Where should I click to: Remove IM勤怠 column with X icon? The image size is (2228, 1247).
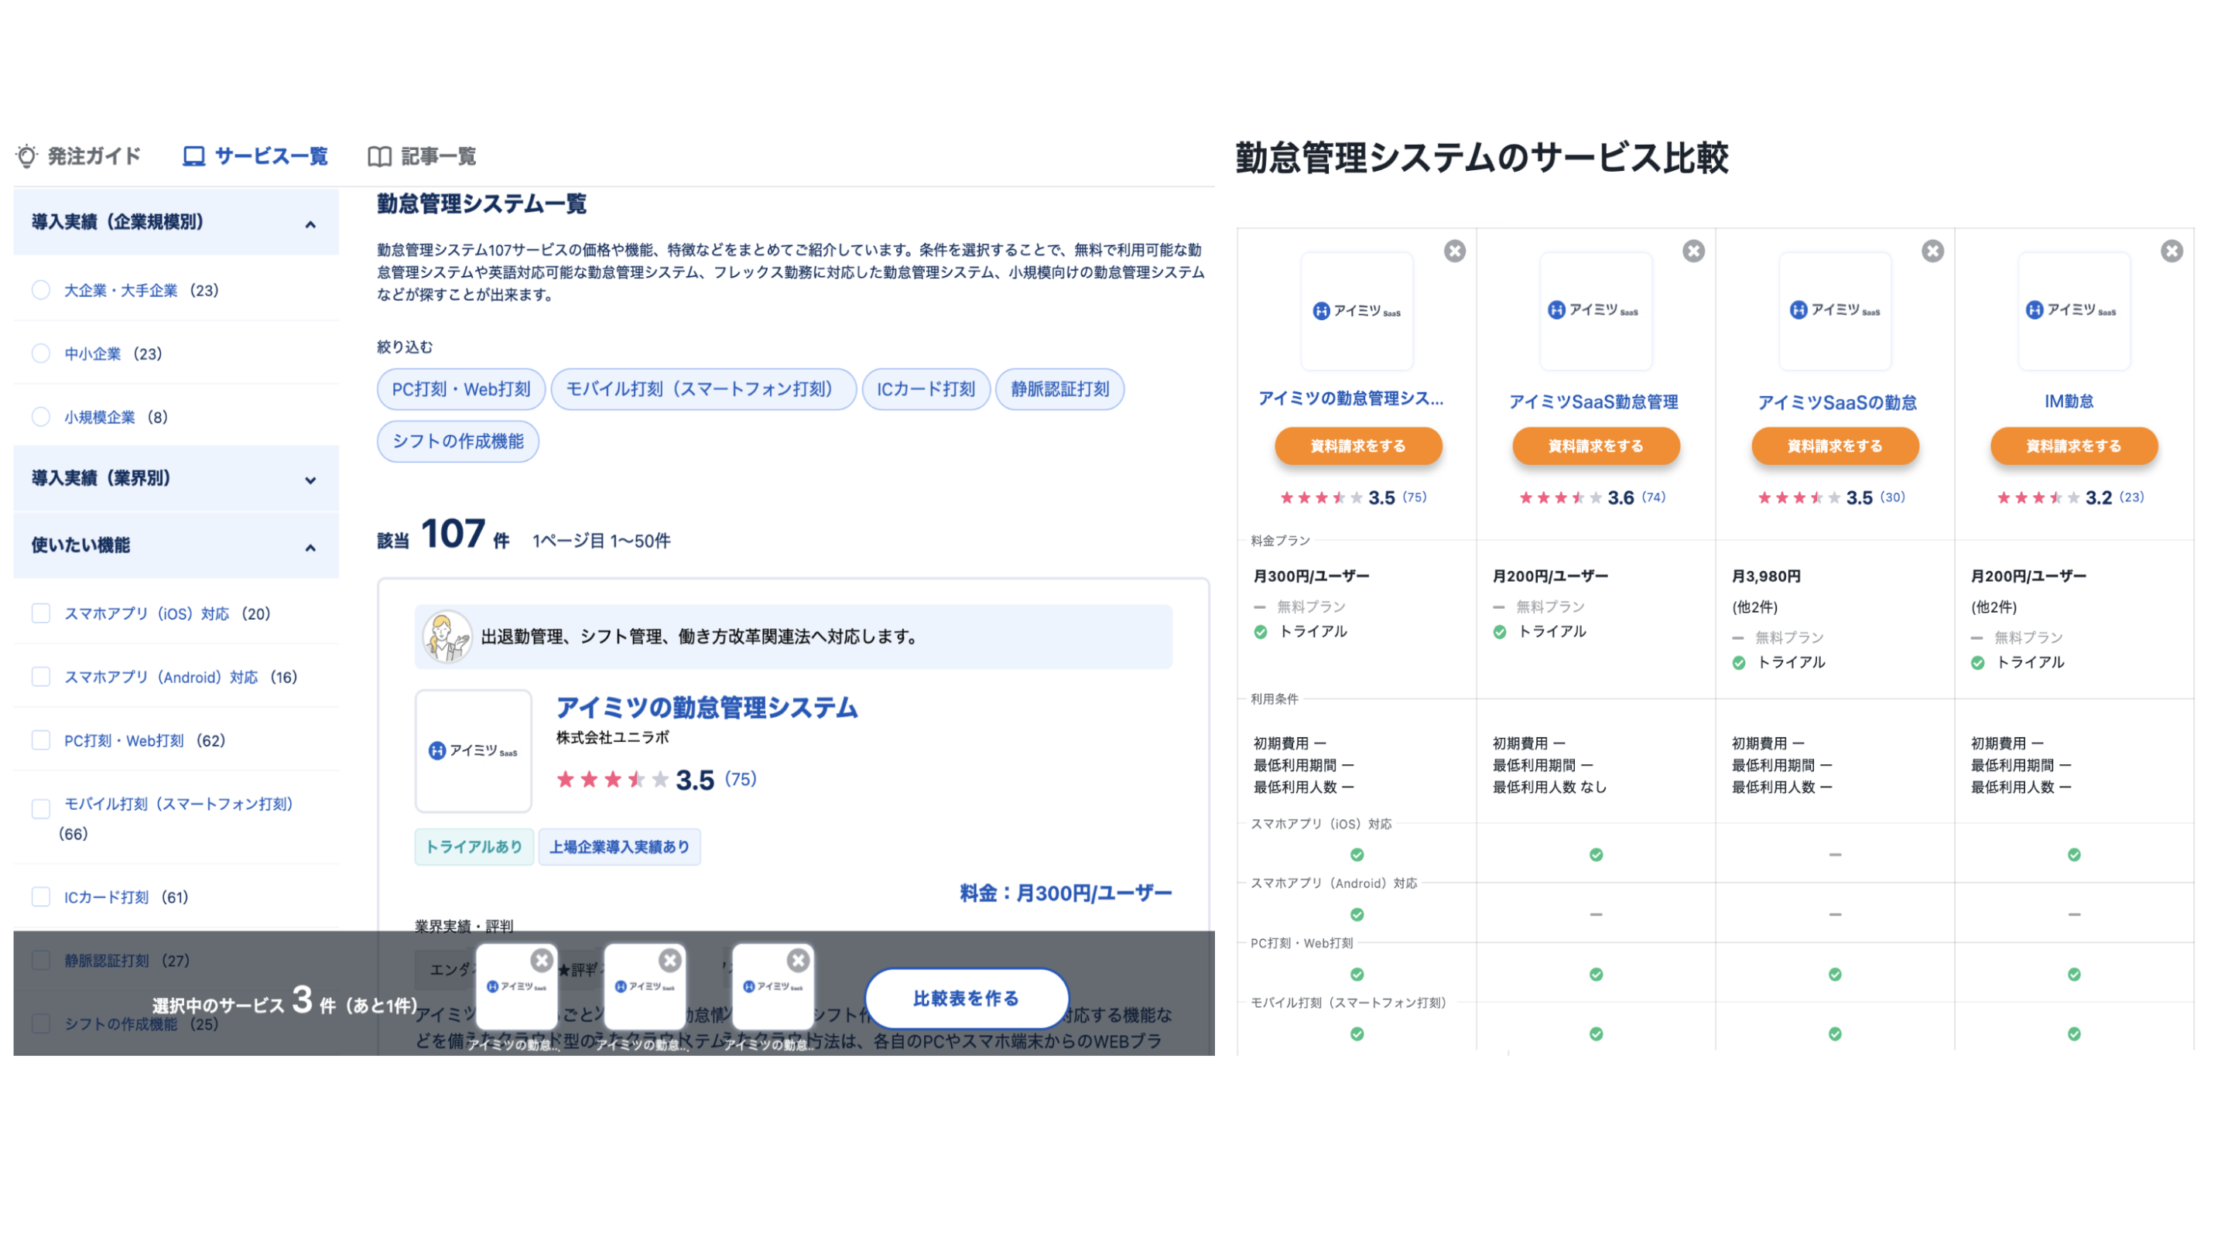pyautogui.click(x=2171, y=251)
